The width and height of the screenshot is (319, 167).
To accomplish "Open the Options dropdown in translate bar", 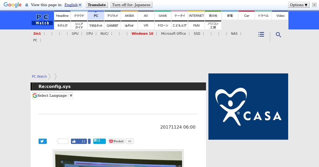I will [299, 5].
